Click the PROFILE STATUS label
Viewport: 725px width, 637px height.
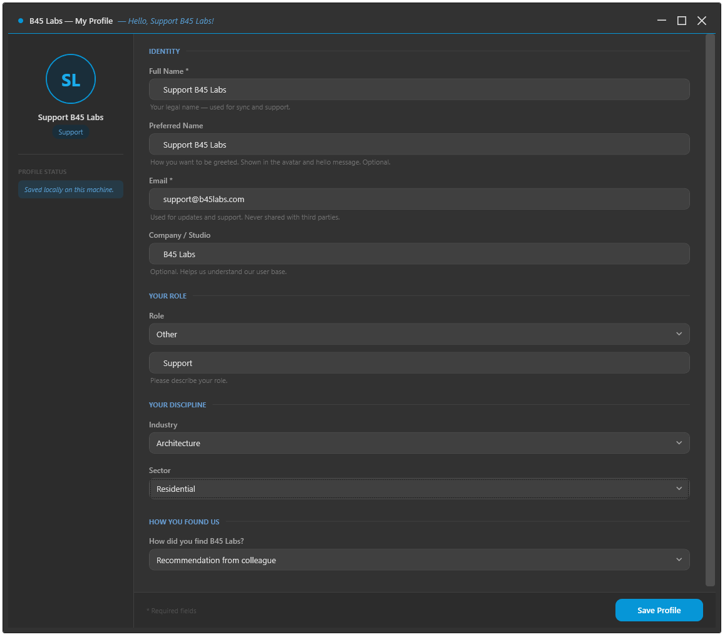point(43,172)
